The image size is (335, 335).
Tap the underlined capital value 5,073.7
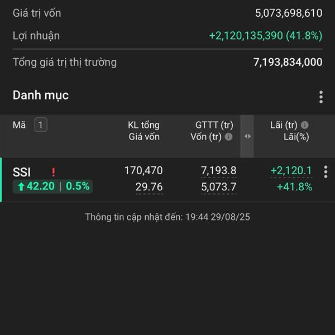click(x=218, y=187)
